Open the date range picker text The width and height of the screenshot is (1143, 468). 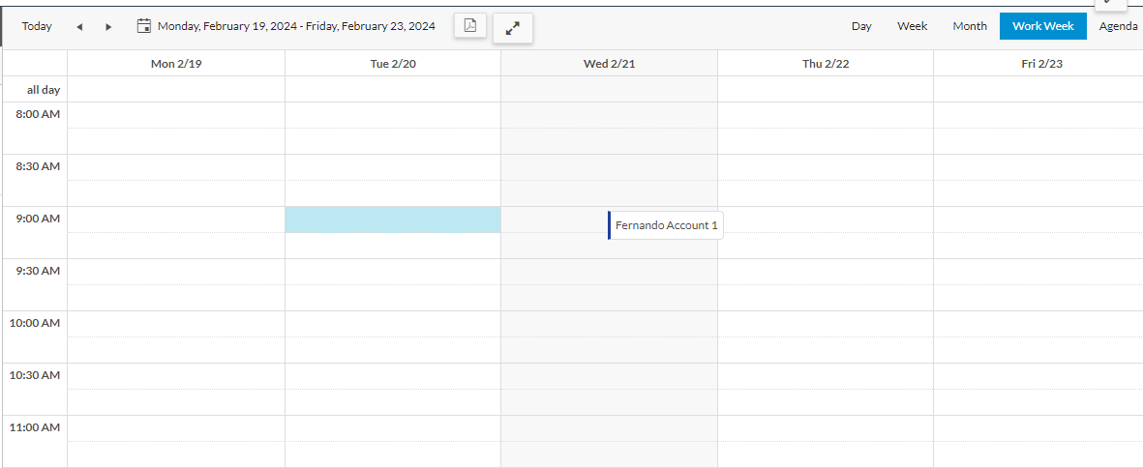[x=296, y=26]
